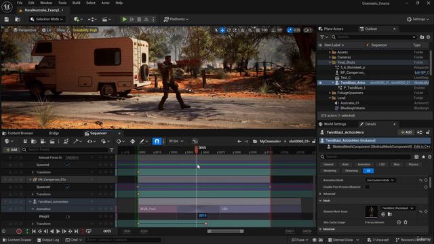The height and width of the screenshot is (244, 434).
Task: Open Outliner settings gear icon
Action: 428,37
